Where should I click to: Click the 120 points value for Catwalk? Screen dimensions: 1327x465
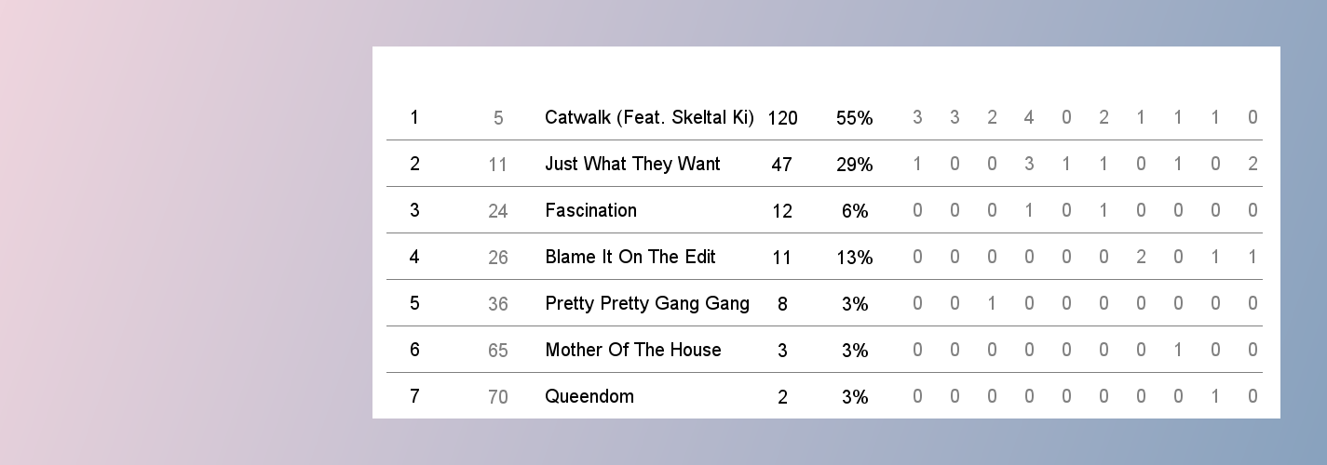pos(782,118)
